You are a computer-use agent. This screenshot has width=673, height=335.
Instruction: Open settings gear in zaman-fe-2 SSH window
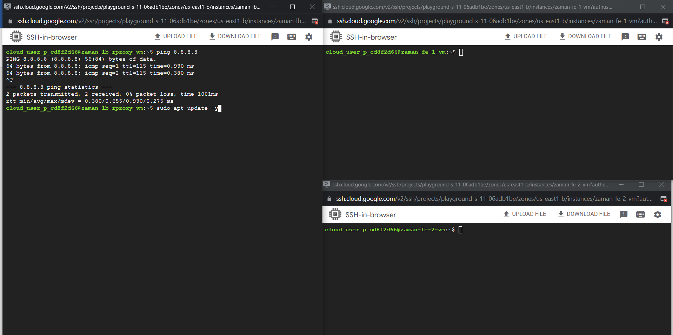pyautogui.click(x=657, y=214)
